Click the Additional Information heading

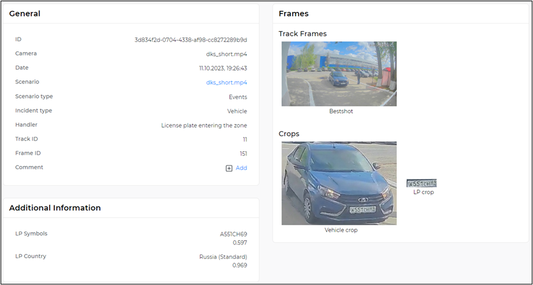55,208
